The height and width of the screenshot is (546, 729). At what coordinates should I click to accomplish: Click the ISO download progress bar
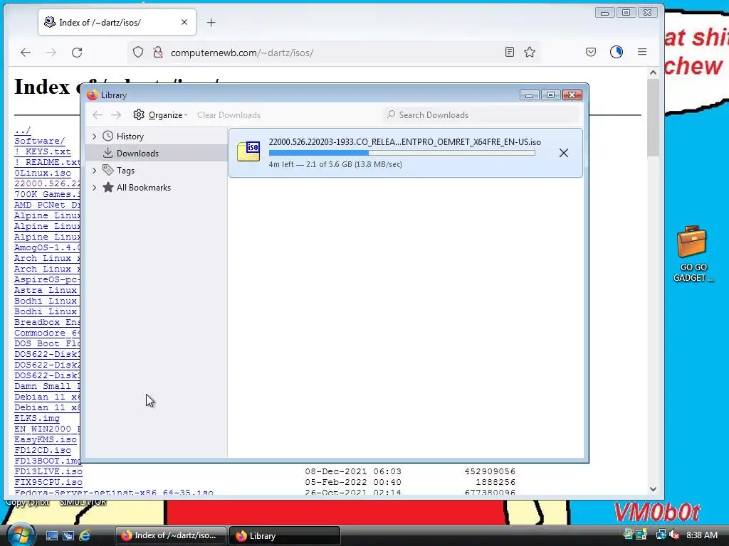[x=402, y=153]
